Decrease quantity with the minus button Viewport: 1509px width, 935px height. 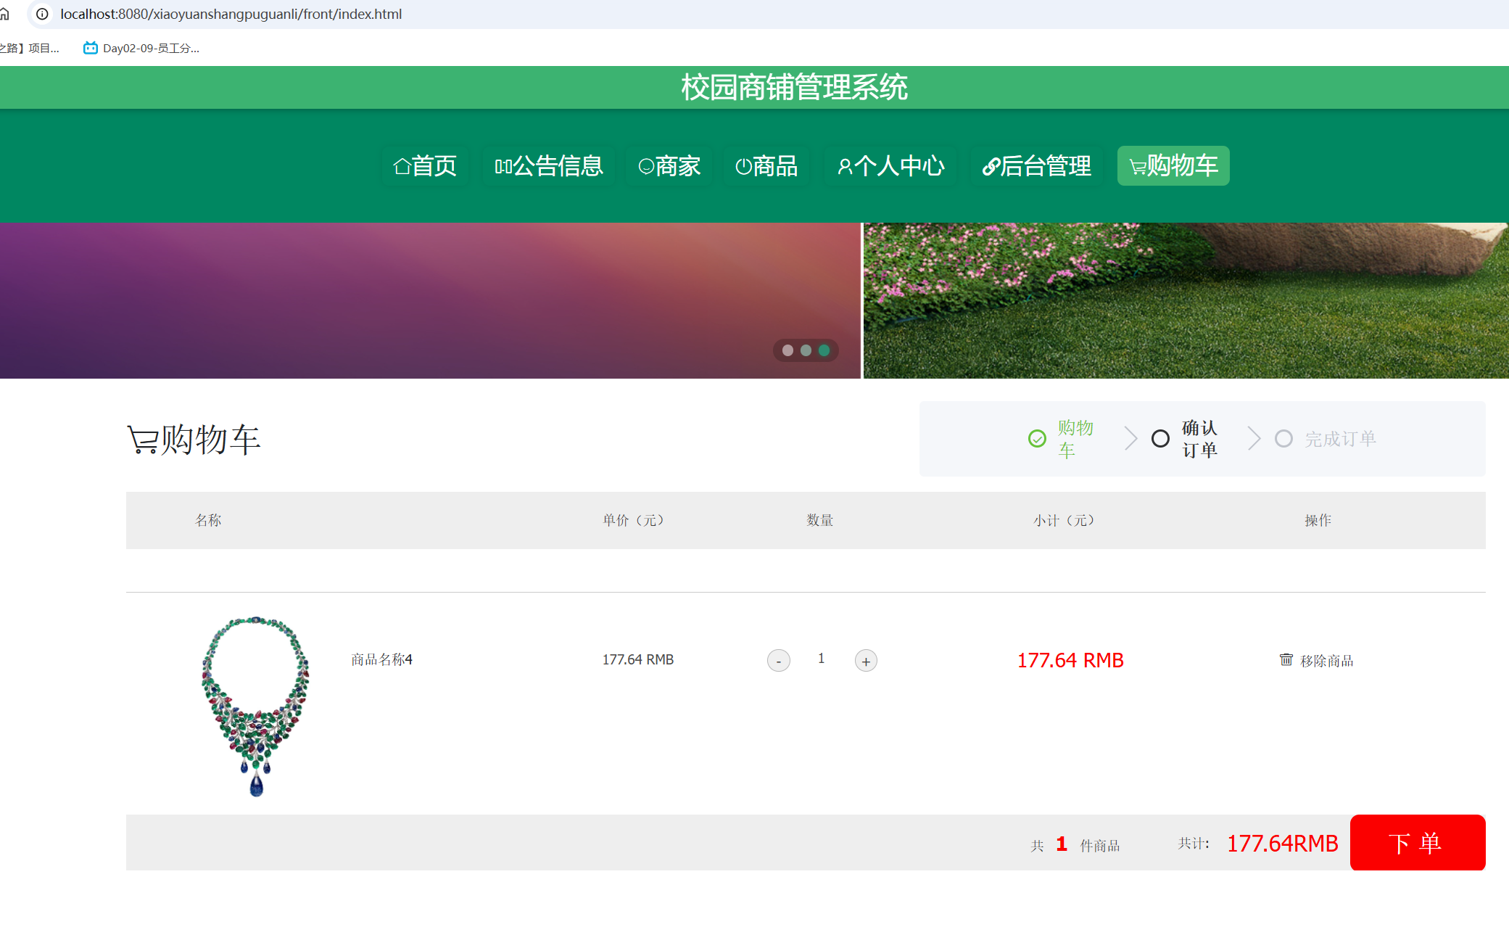(778, 661)
